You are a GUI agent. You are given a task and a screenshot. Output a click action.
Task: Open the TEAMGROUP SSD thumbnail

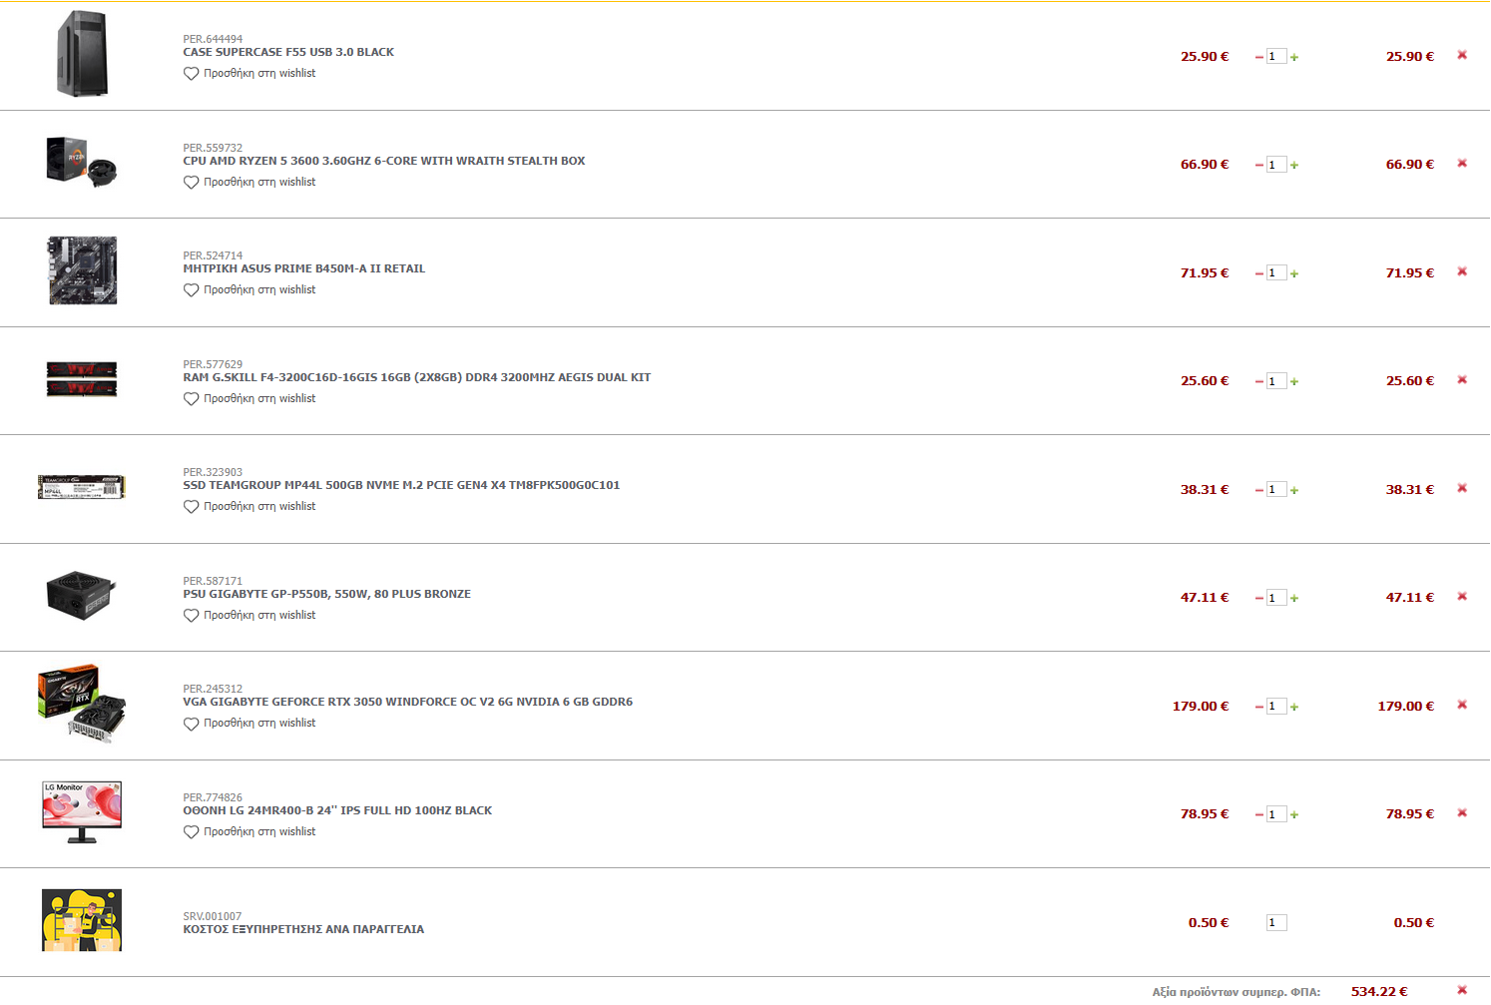coord(82,487)
